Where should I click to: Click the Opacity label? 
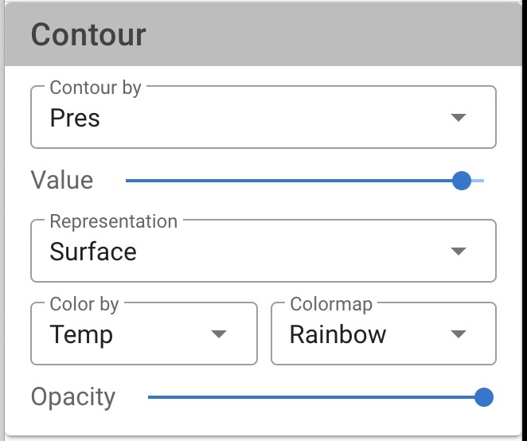[x=73, y=398]
